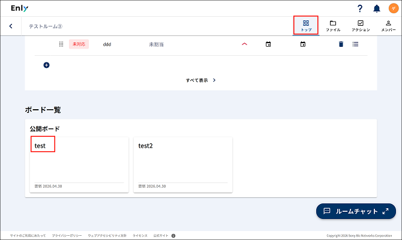This screenshot has height=240, width=402.
Task: Open 公式サイト footer link
Action: 164,236
